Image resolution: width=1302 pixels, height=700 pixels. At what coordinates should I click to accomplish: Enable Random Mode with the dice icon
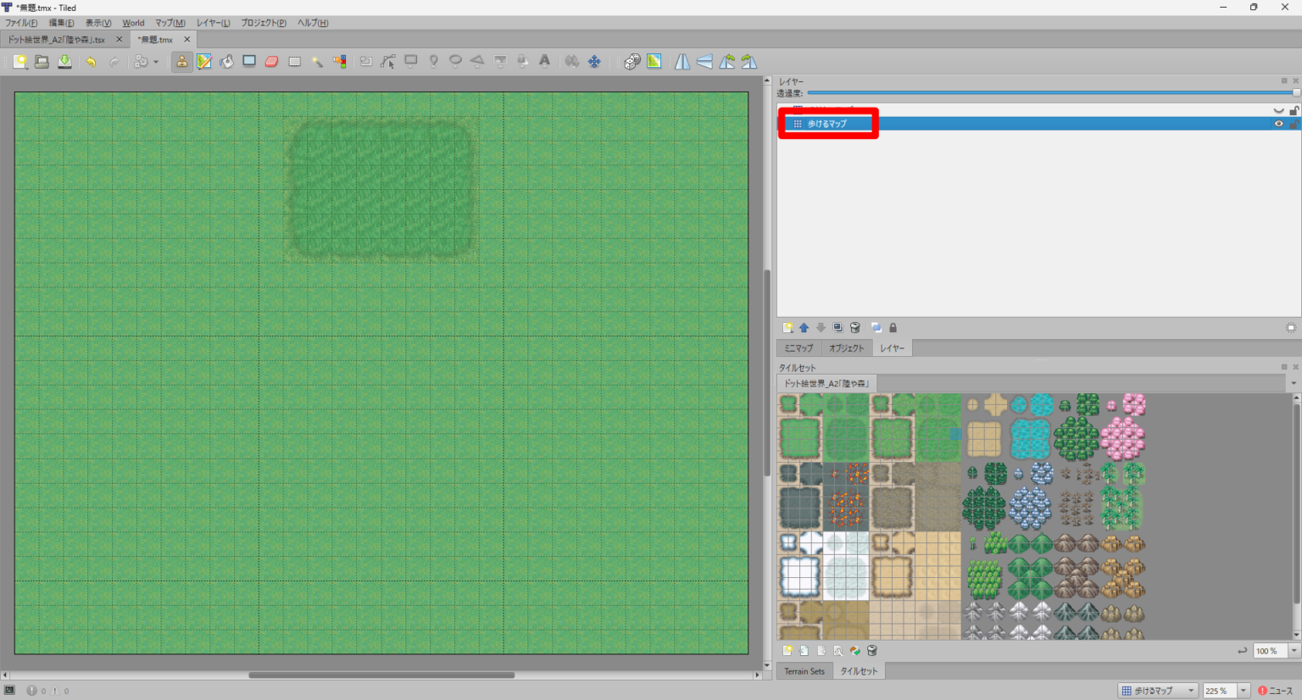[632, 61]
